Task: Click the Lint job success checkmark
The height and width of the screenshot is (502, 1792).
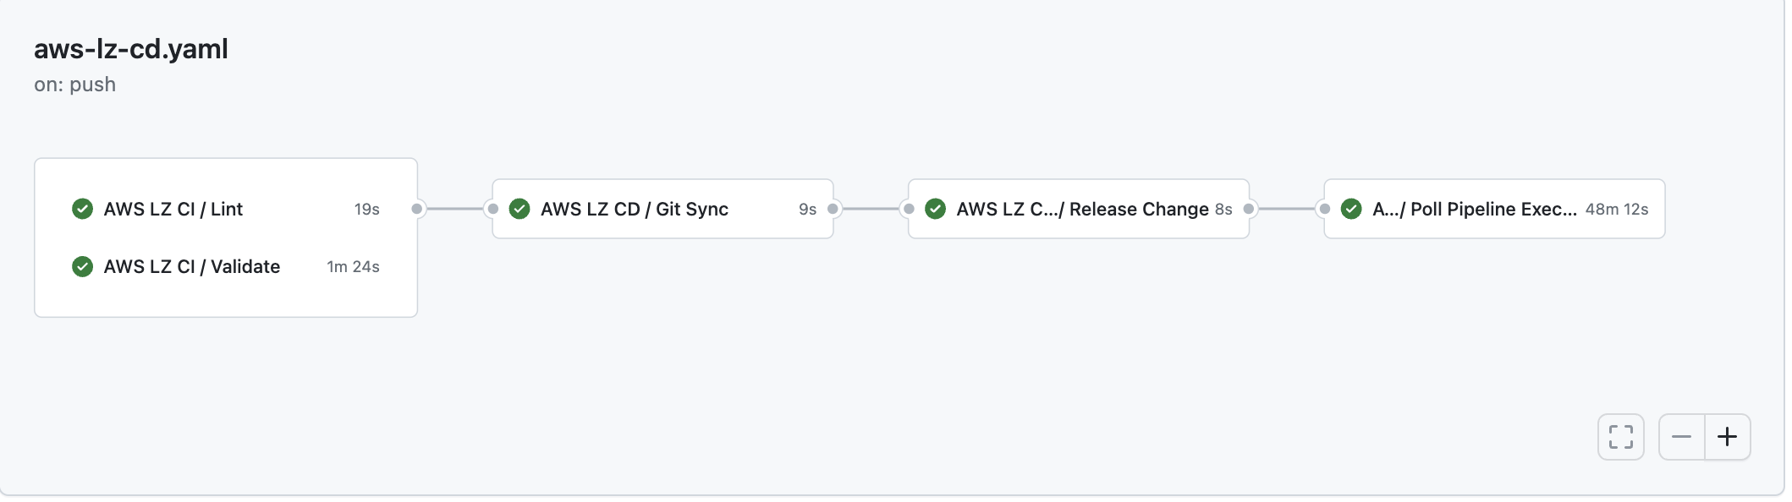Action: (82, 209)
